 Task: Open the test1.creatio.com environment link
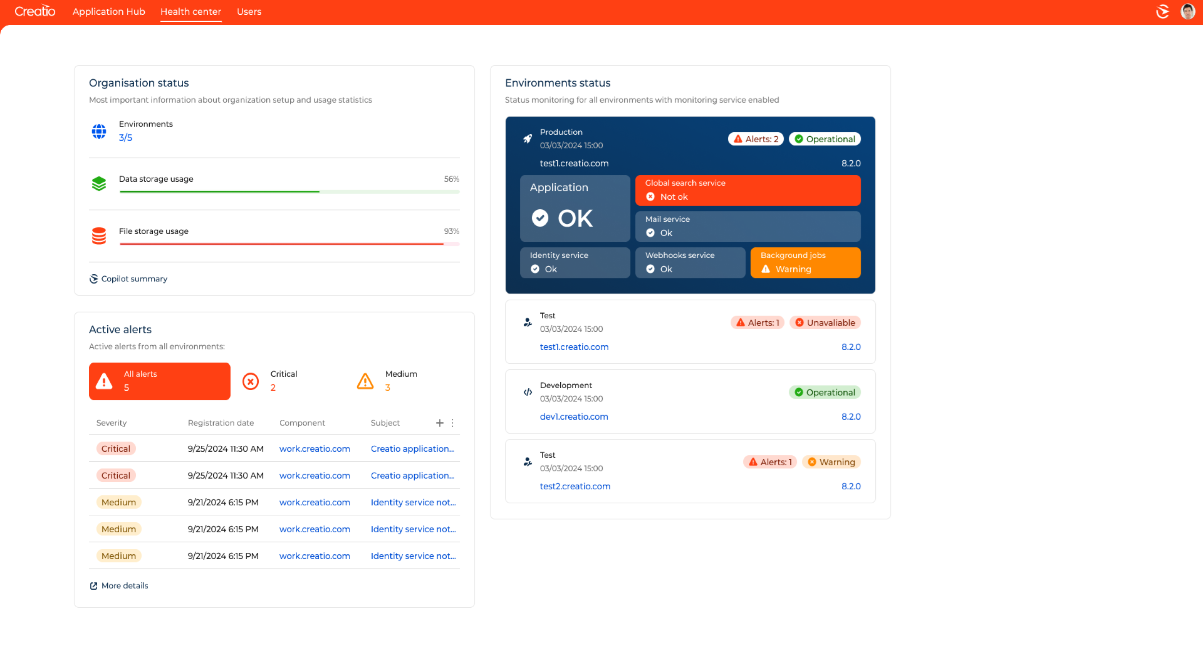click(x=574, y=347)
